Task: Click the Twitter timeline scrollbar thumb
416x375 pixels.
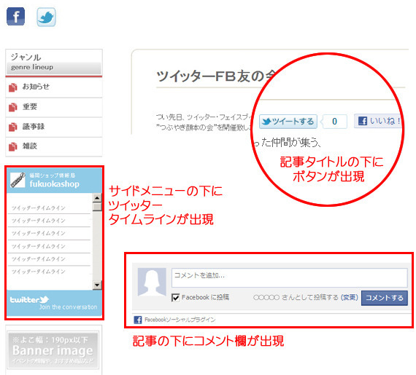Action: coord(97,207)
